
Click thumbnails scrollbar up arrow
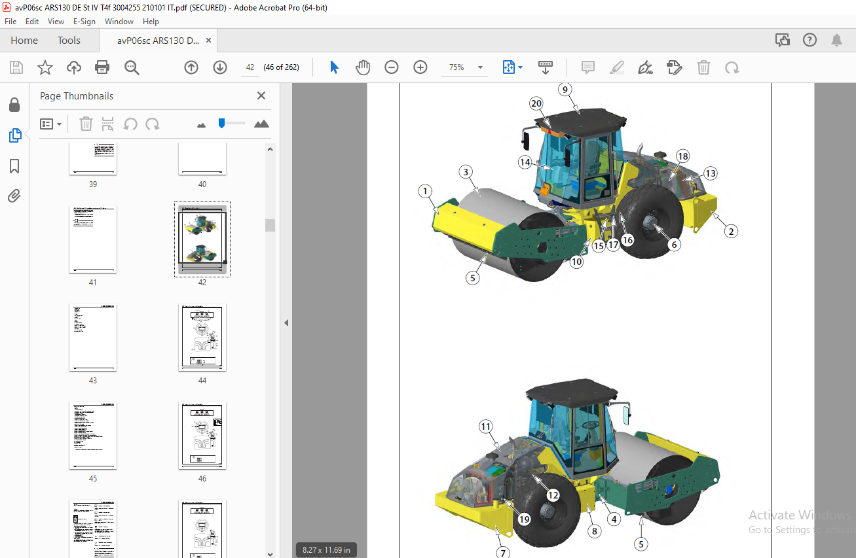270,149
